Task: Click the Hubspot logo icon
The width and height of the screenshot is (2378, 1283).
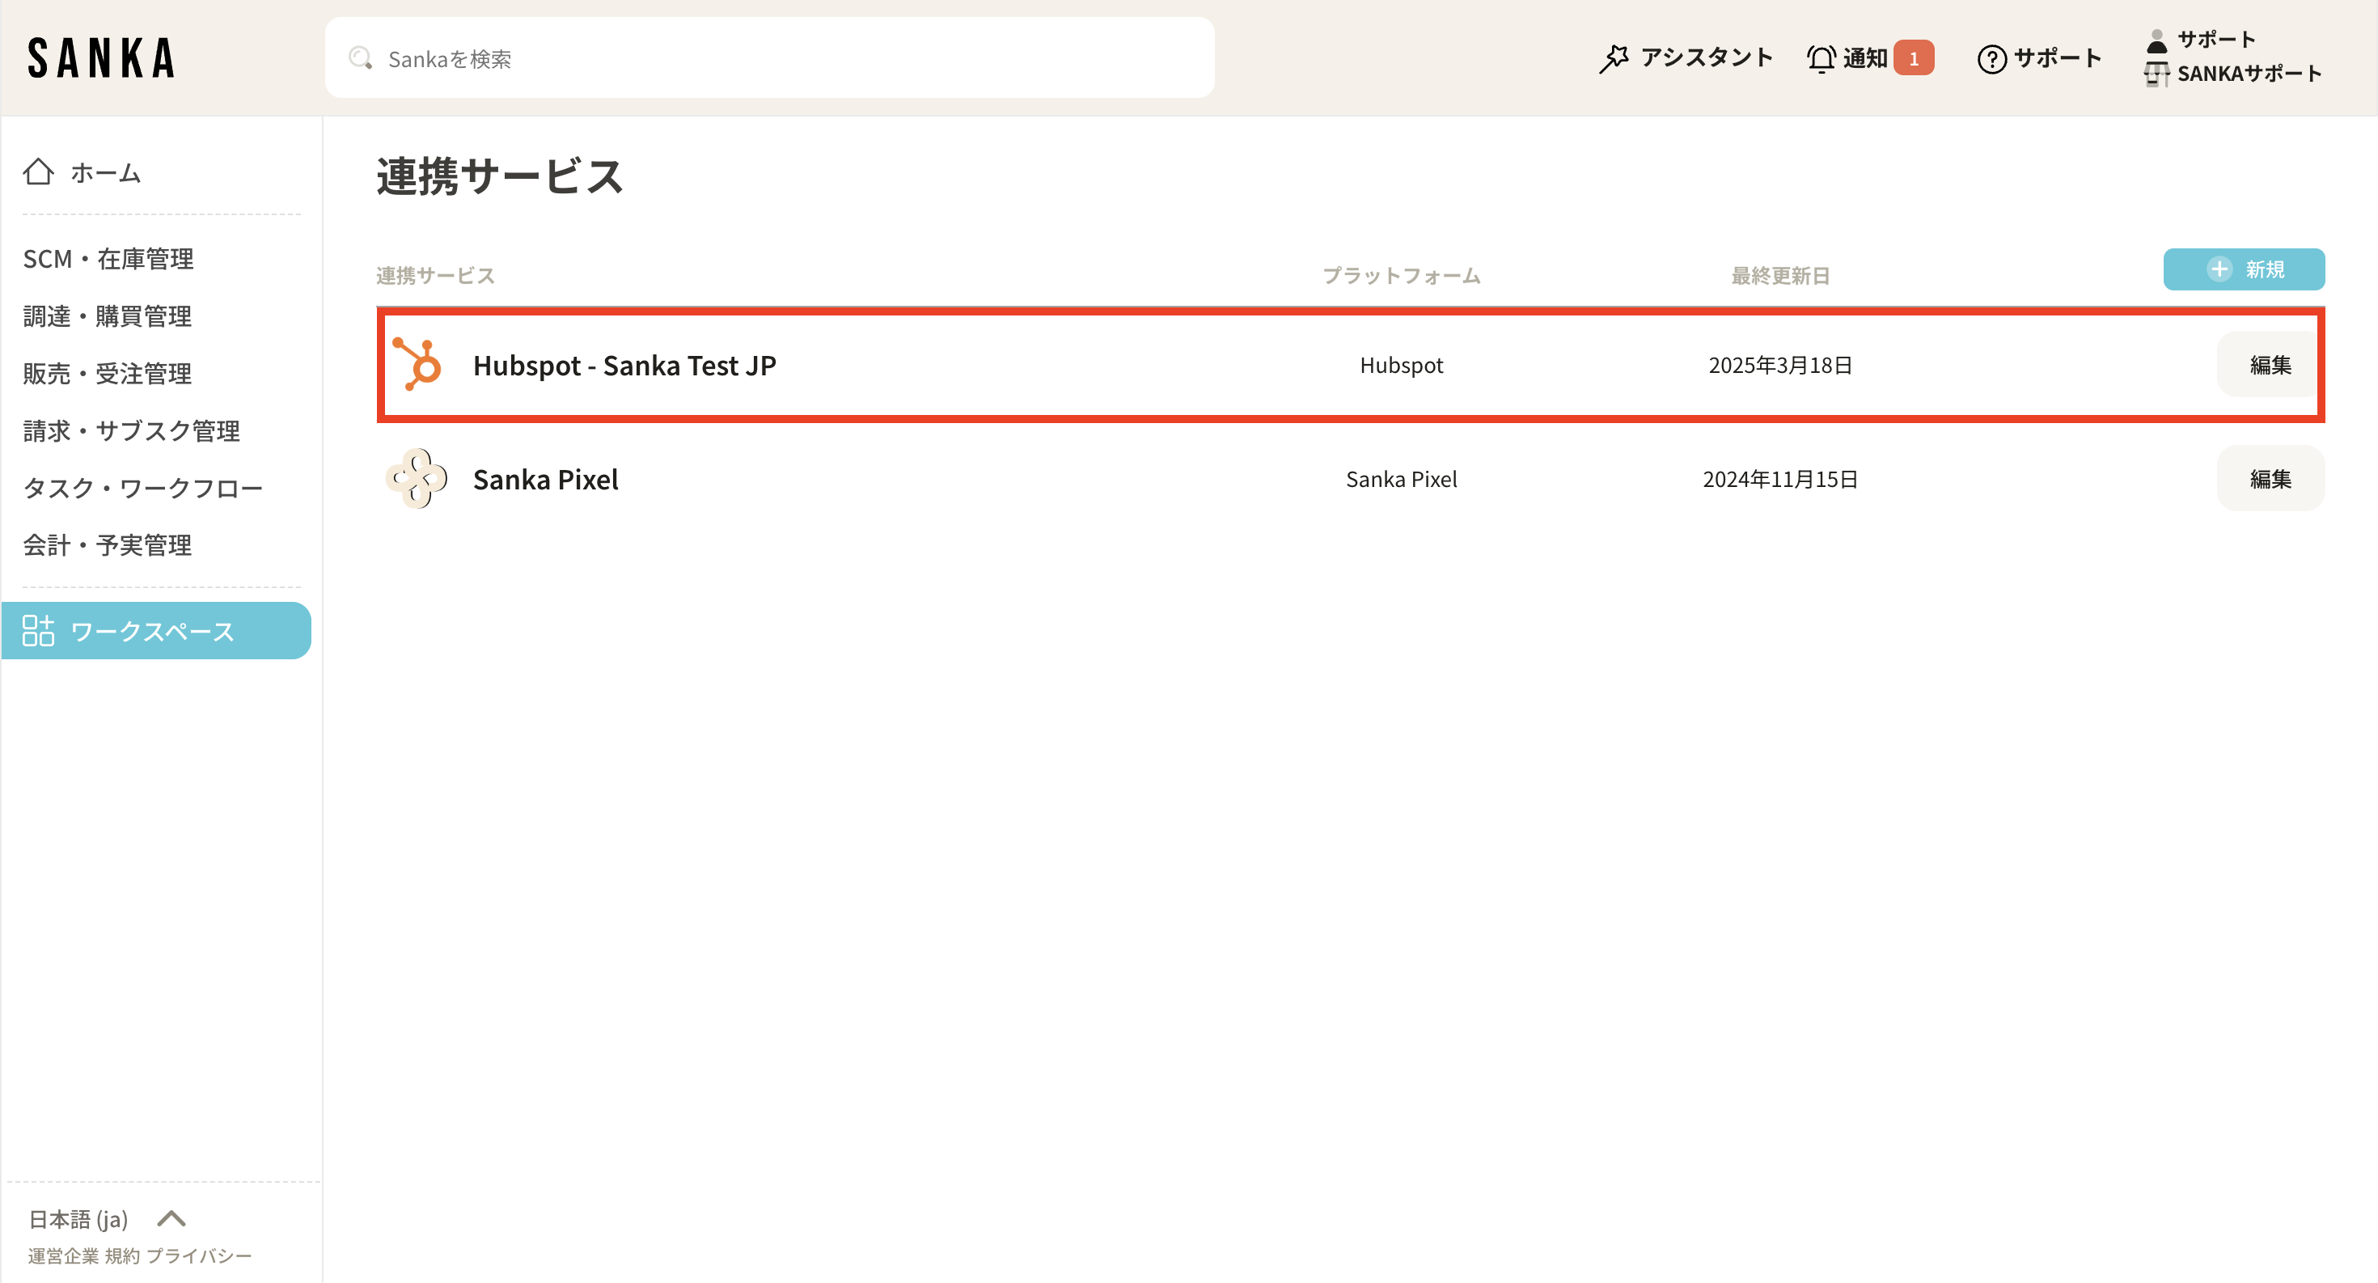Action: [x=417, y=365]
